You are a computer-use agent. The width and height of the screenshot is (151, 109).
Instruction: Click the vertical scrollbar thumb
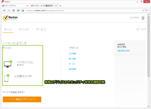(x=148, y=46)
